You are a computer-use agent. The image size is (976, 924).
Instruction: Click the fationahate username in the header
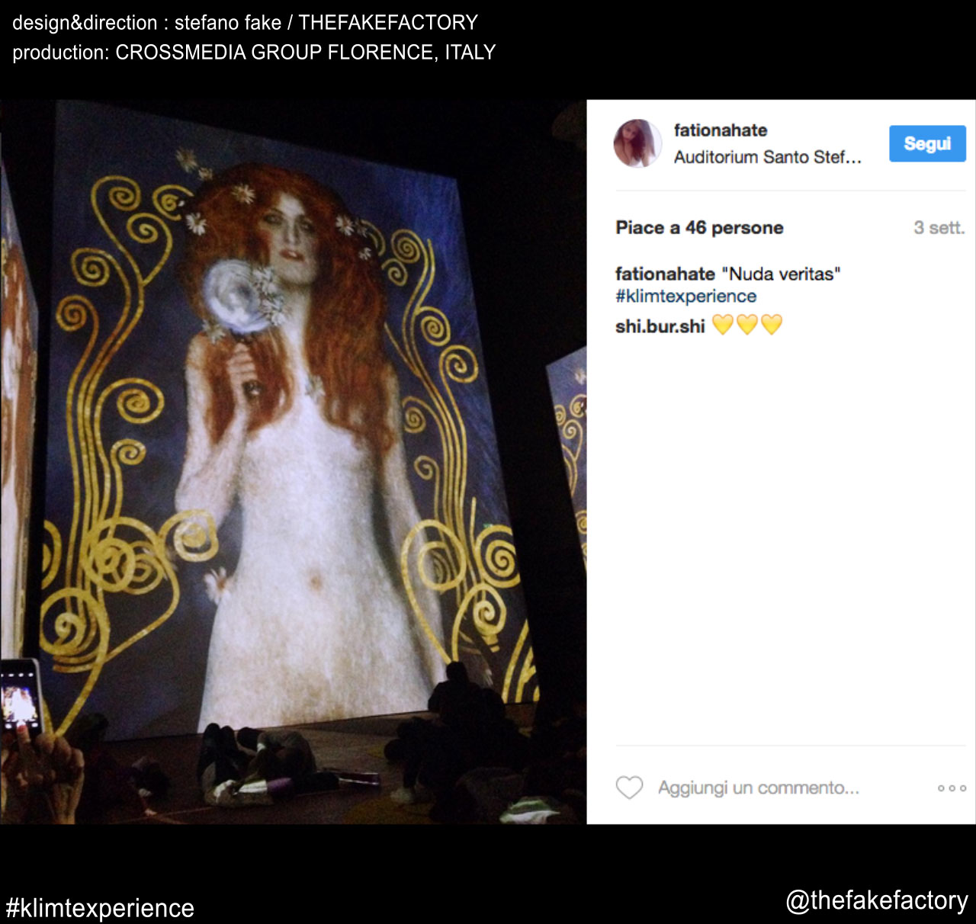721,130
